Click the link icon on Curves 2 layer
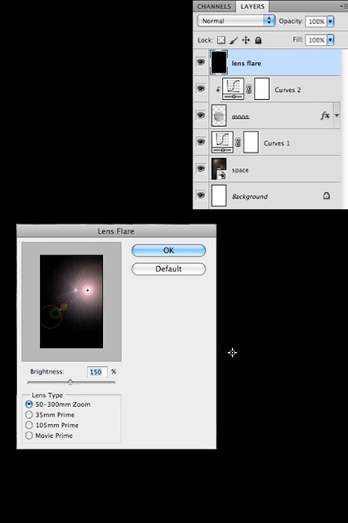This screenshot has height=523, width=348. pos(249,90)
